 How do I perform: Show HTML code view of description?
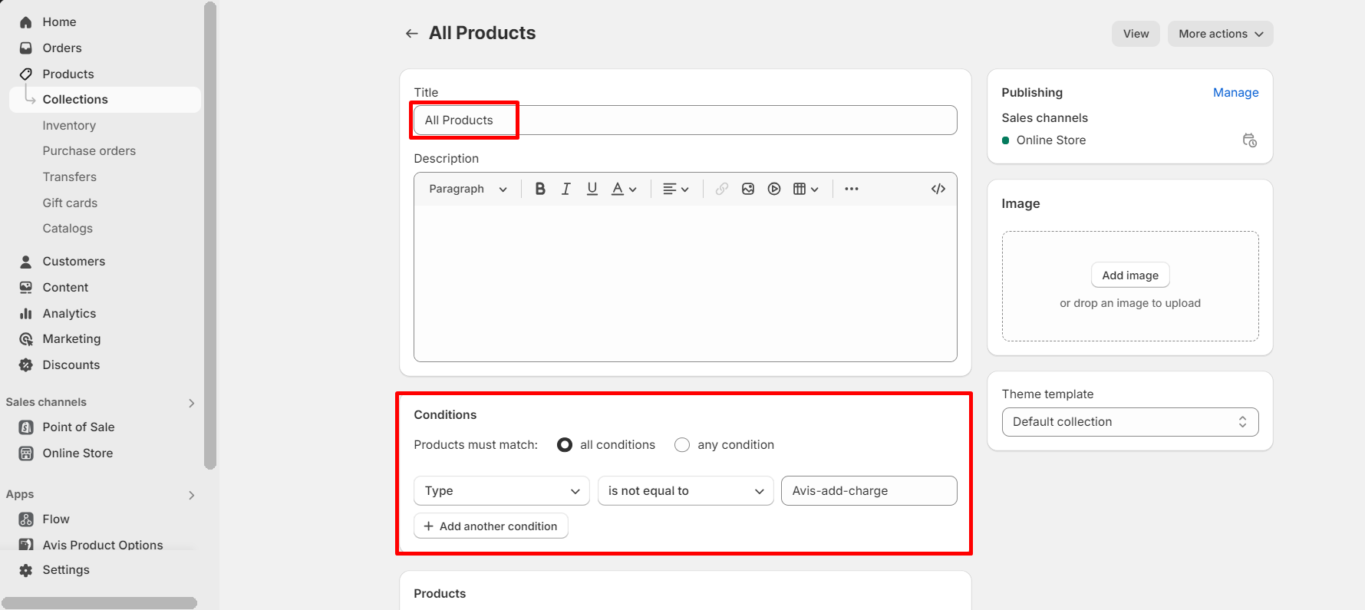pos(938,189)
